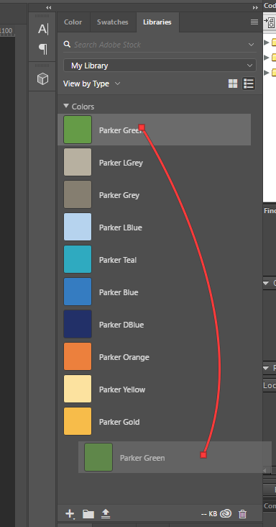Add content with the plus icon
The height and width of the screenshot is (527, 276).
pos(70,513)
